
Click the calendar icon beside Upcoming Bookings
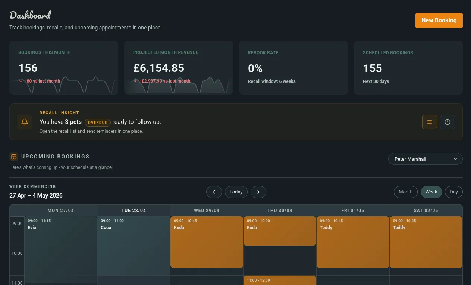coord(14,157)
